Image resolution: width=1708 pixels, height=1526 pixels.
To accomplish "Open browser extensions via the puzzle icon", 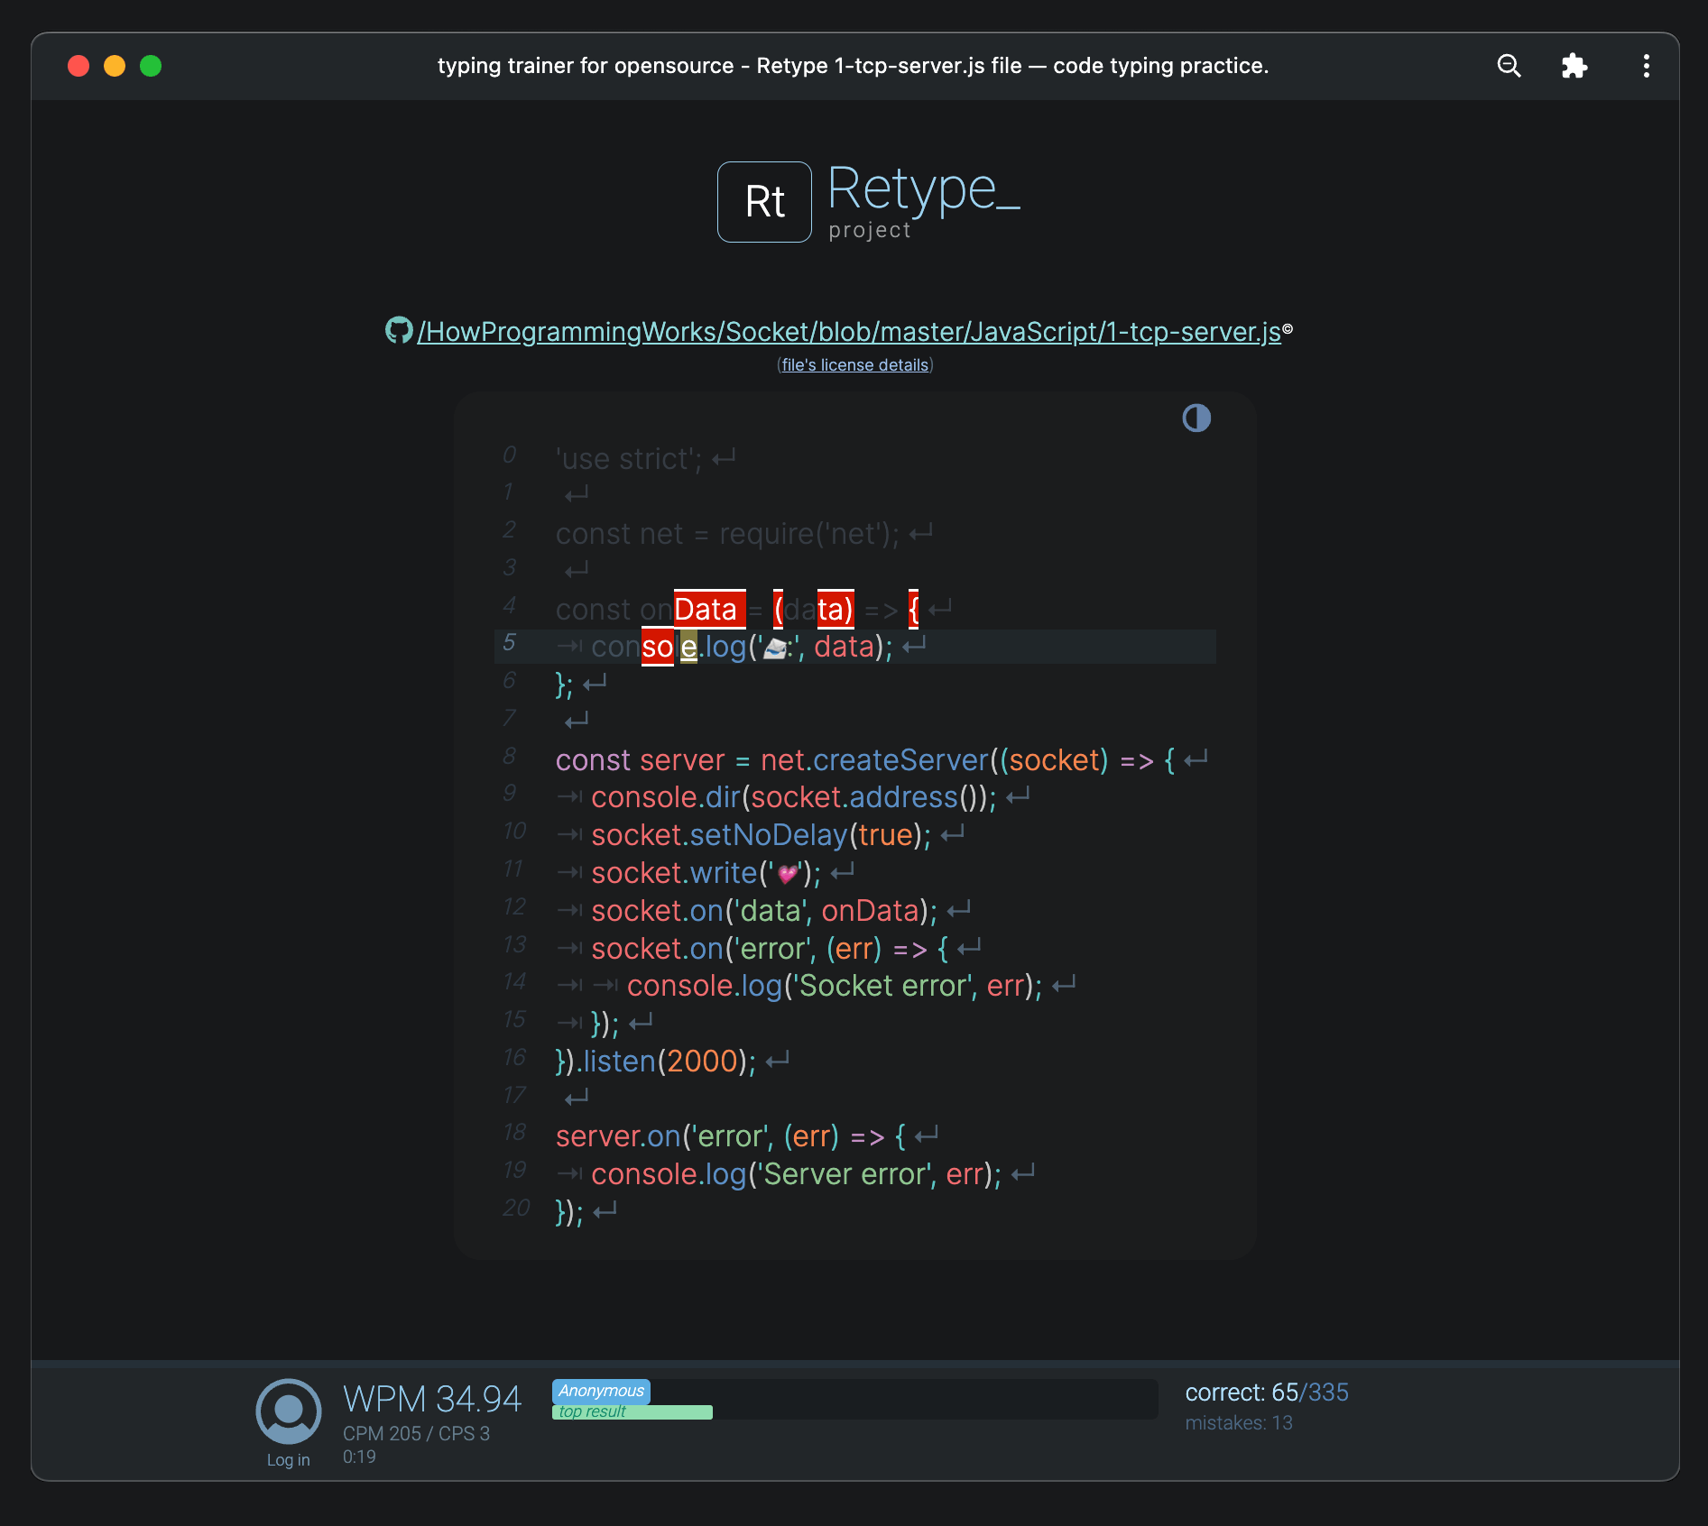I will point(1574,66).
